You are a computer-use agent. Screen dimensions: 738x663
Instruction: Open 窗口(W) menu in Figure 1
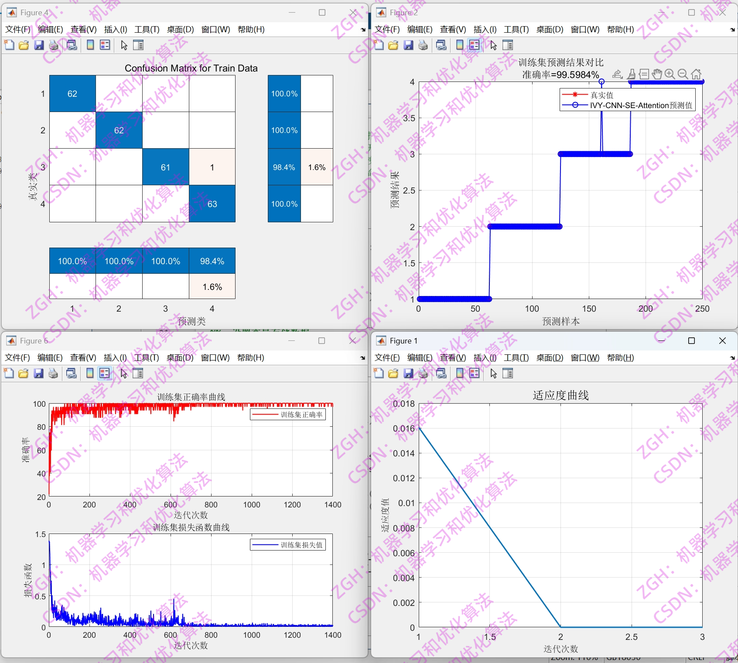(585, 357)
